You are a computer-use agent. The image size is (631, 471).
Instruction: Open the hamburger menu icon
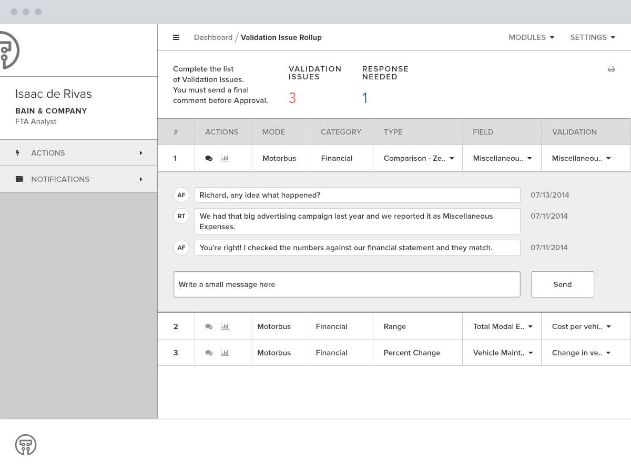coord(176,37)
